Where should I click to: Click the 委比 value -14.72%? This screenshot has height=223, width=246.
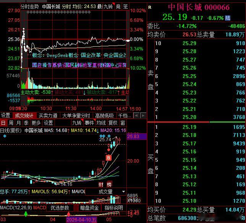click(186, 26)
